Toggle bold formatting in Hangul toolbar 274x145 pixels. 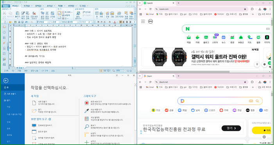click(x=98, y=22)
